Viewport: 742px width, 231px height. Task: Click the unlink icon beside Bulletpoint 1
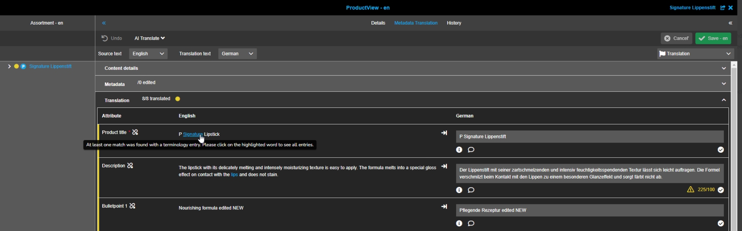[x=132, y=206]
